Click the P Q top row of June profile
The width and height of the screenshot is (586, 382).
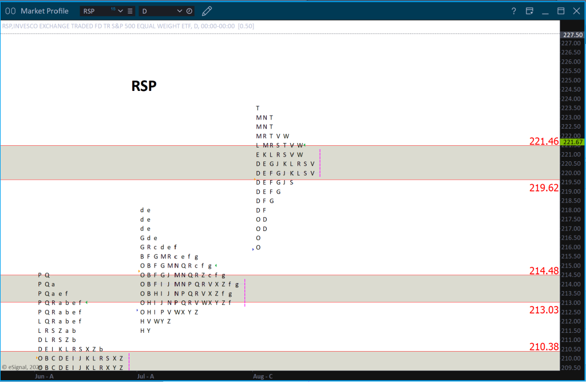(43, 275)
